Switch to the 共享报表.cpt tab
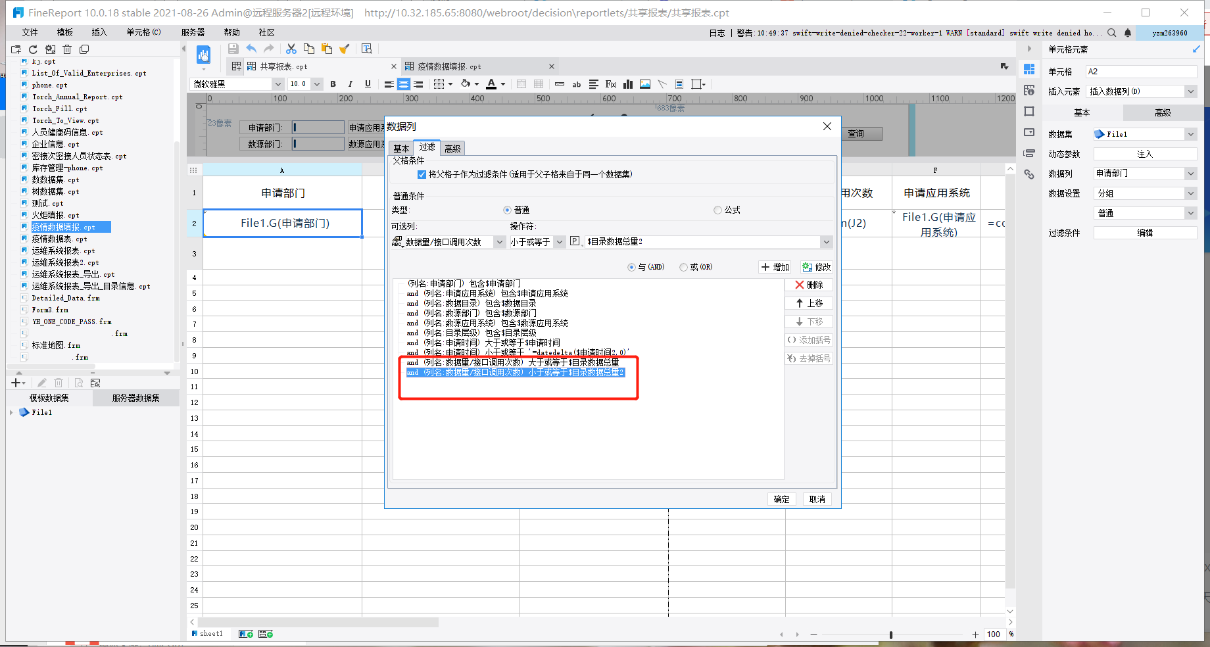 click(283, 66)
